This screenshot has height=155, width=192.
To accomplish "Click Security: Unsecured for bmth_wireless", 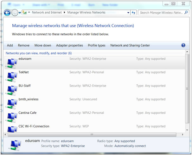I will click(83, 99).
